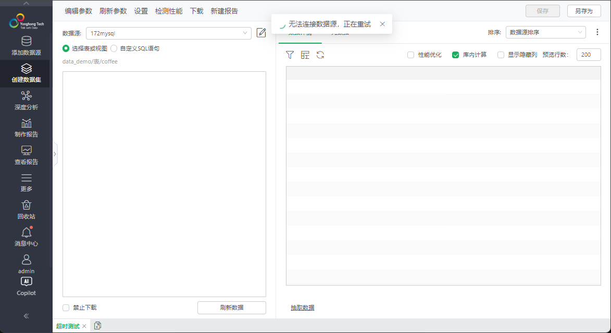Click the filter icon above data grid

[290, 55]
